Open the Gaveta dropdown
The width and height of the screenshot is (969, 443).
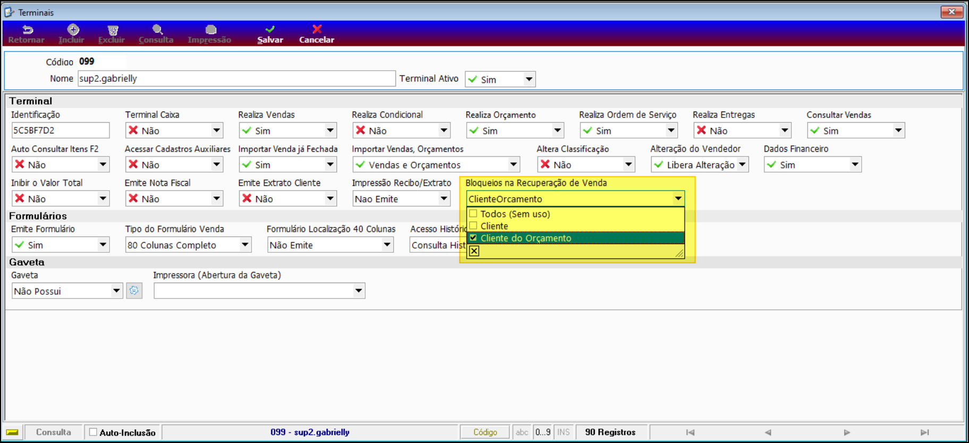coord(116,291)
